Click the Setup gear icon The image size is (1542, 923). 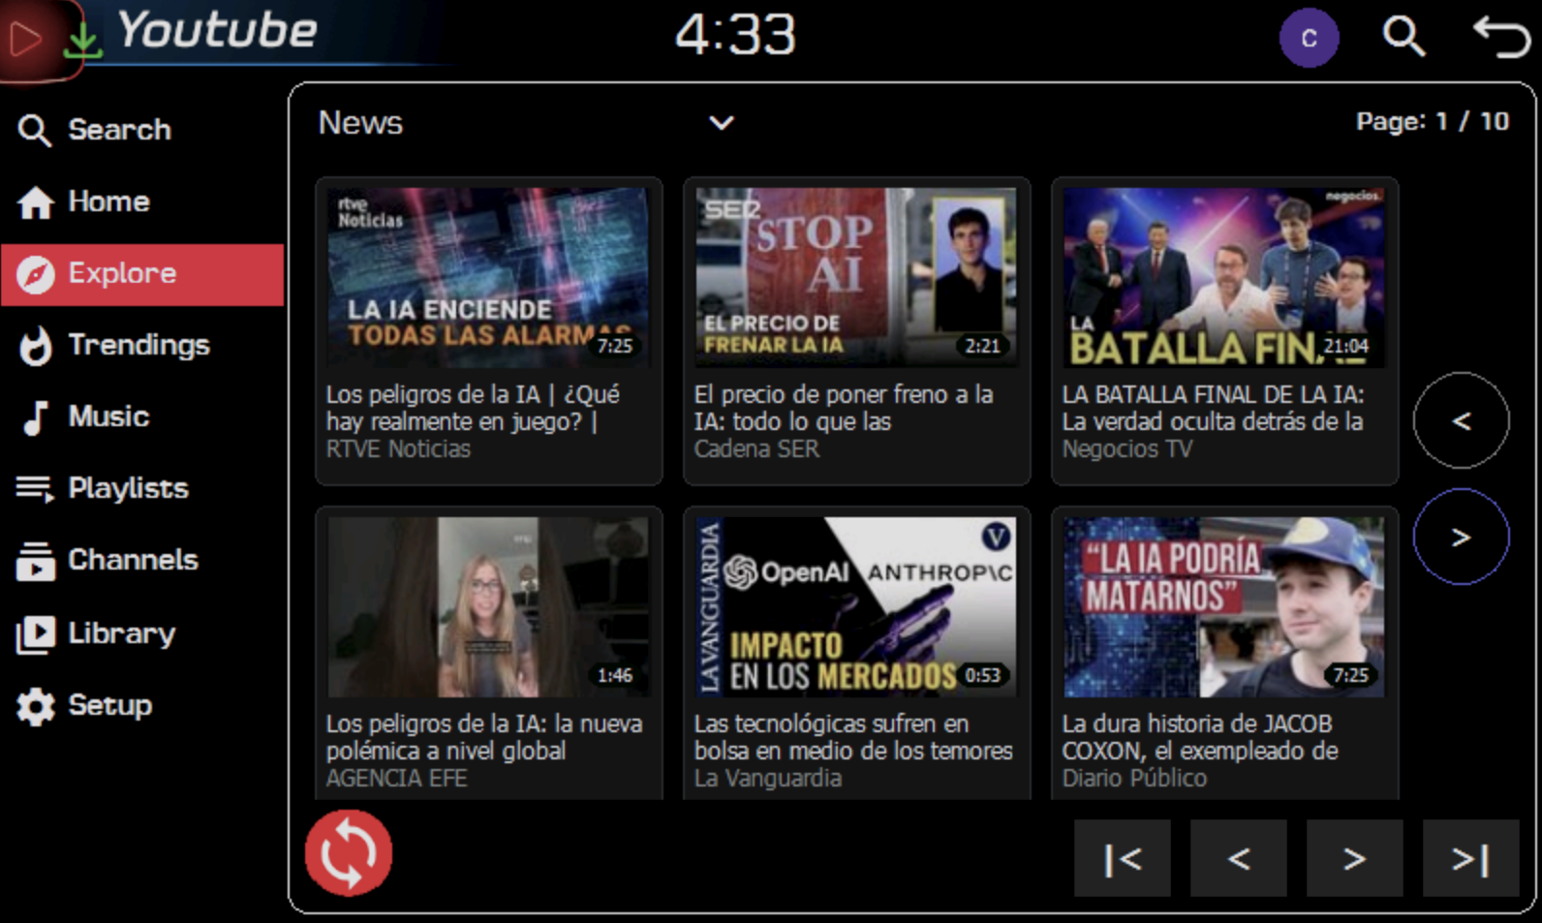tap(36, 706)
